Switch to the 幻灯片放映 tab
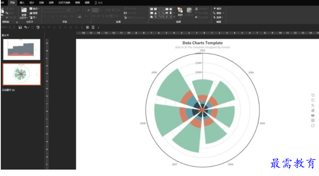319x176 pixels. click(x=64, y=2)
